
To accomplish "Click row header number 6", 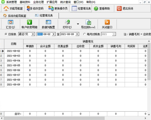I will click(x=2, y=75).
